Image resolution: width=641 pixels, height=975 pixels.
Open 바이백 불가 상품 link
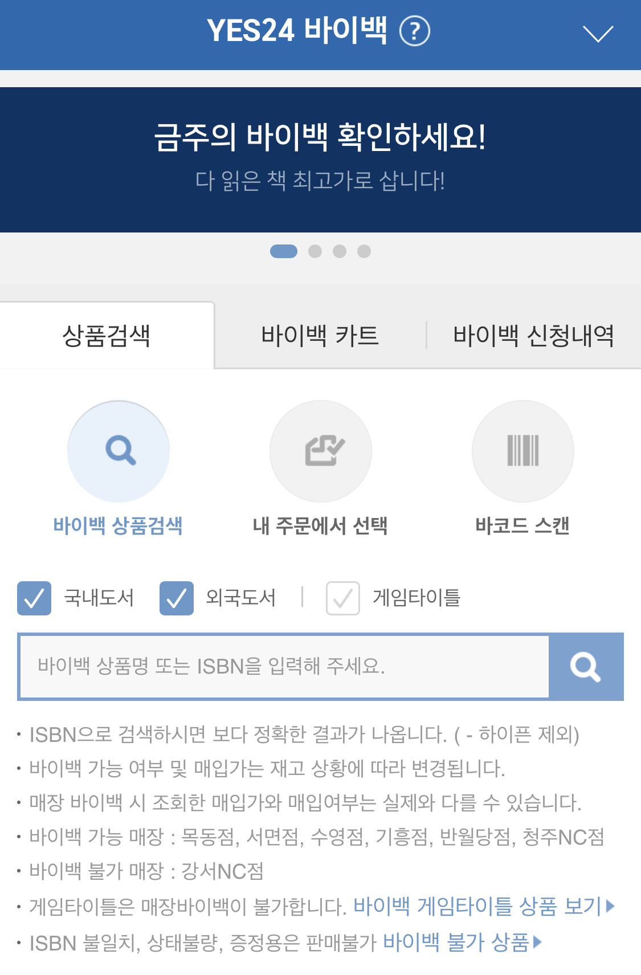click(x=462, y=942)
